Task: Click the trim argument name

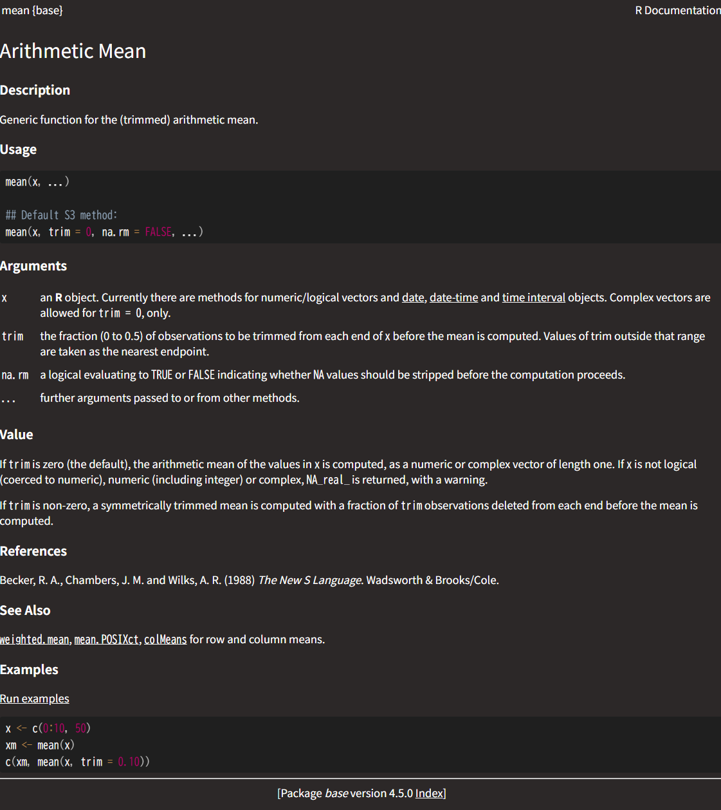Action: 13,336
